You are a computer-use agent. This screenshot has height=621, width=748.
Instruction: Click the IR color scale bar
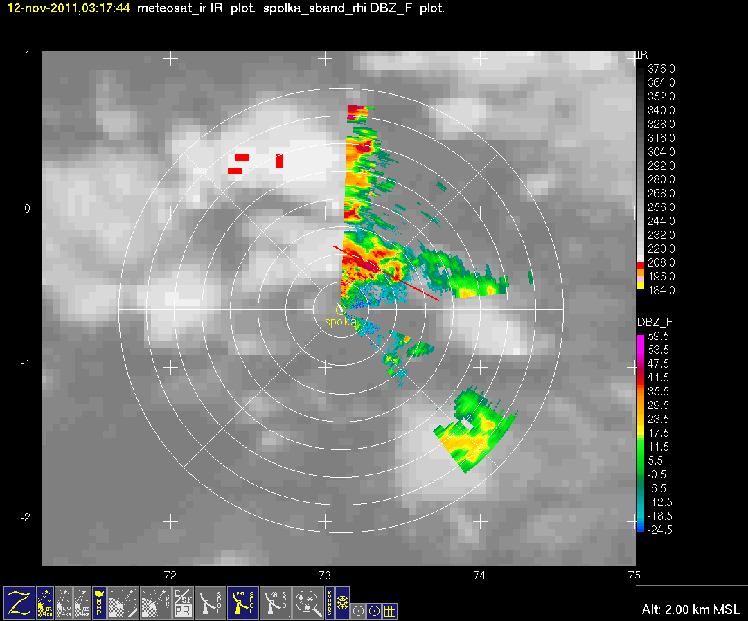(x=640, y=179)
